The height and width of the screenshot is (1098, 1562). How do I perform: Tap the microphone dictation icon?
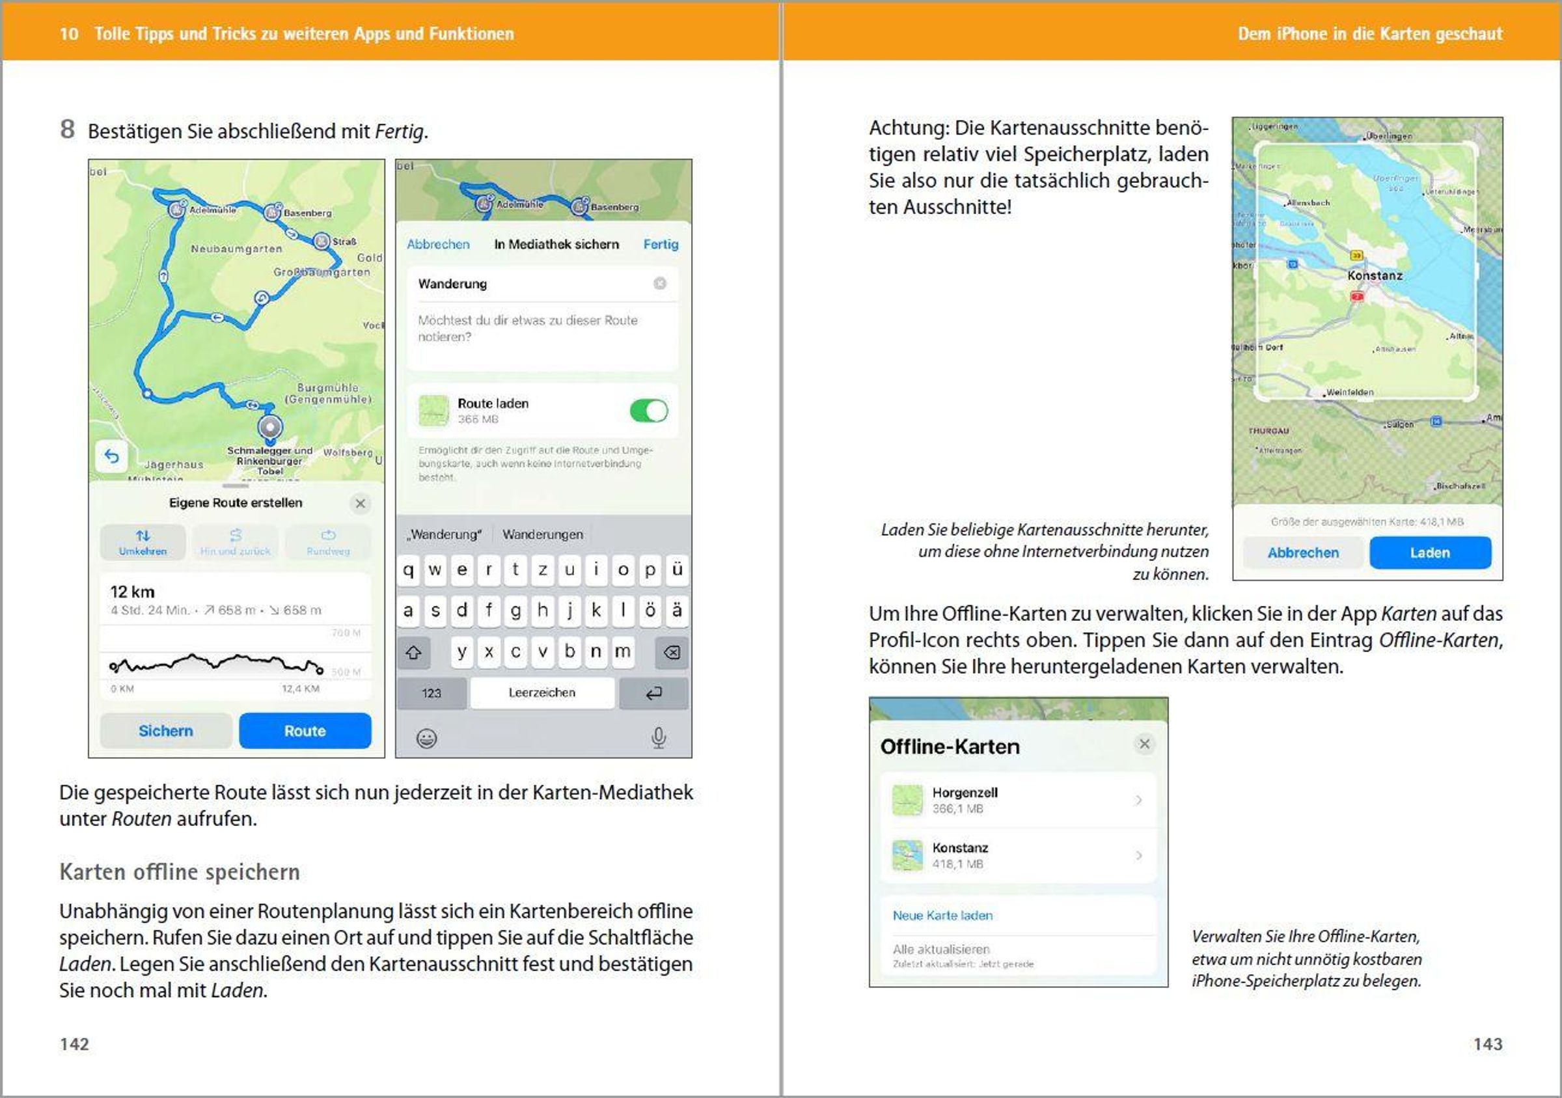click(x=658, y=737)
